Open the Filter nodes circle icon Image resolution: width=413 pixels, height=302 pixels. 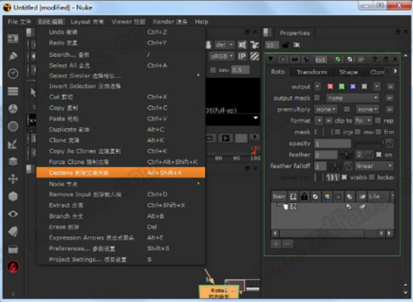13,126
